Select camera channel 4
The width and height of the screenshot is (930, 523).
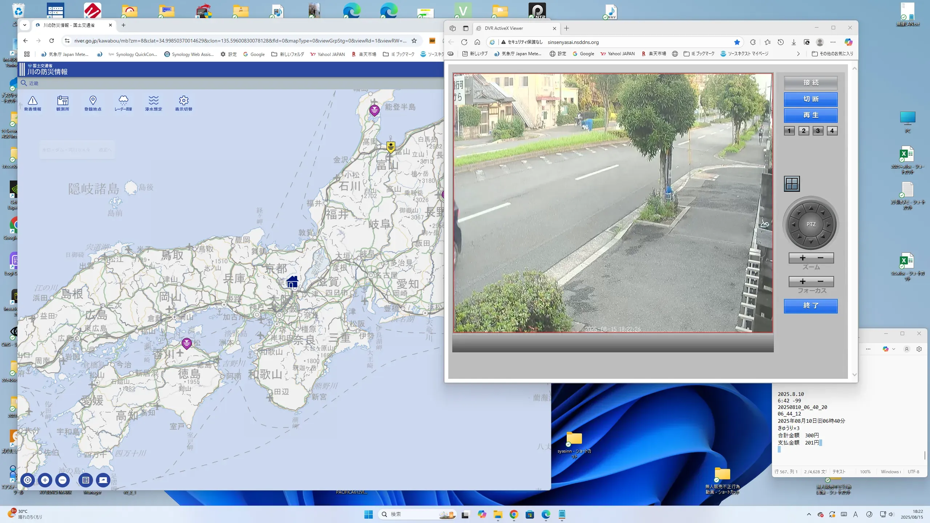point(832,131)
